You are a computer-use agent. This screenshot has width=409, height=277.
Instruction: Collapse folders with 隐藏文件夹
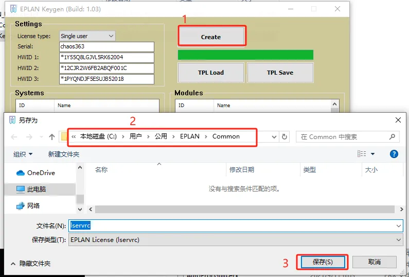pyautogui.click(x=30, y=264)
